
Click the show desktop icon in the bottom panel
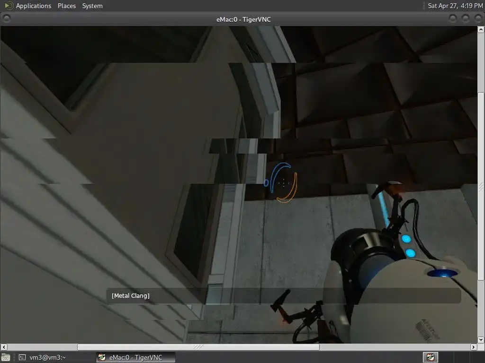tap(6, 357)
